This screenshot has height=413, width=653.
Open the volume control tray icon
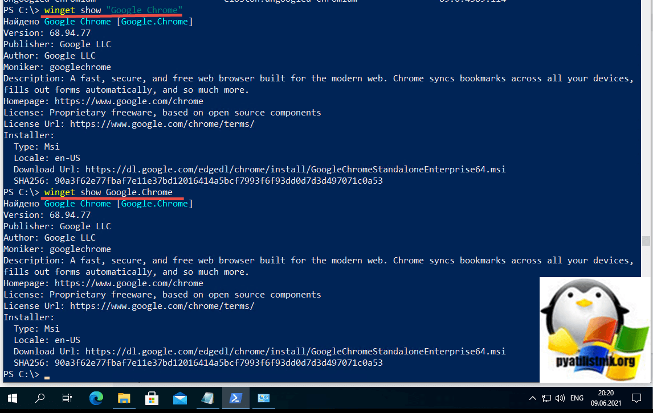(560, 398)
